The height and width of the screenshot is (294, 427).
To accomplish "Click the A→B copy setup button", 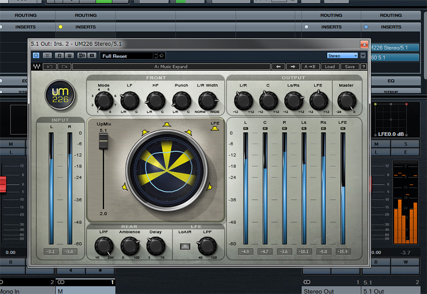I will point(310,67).
